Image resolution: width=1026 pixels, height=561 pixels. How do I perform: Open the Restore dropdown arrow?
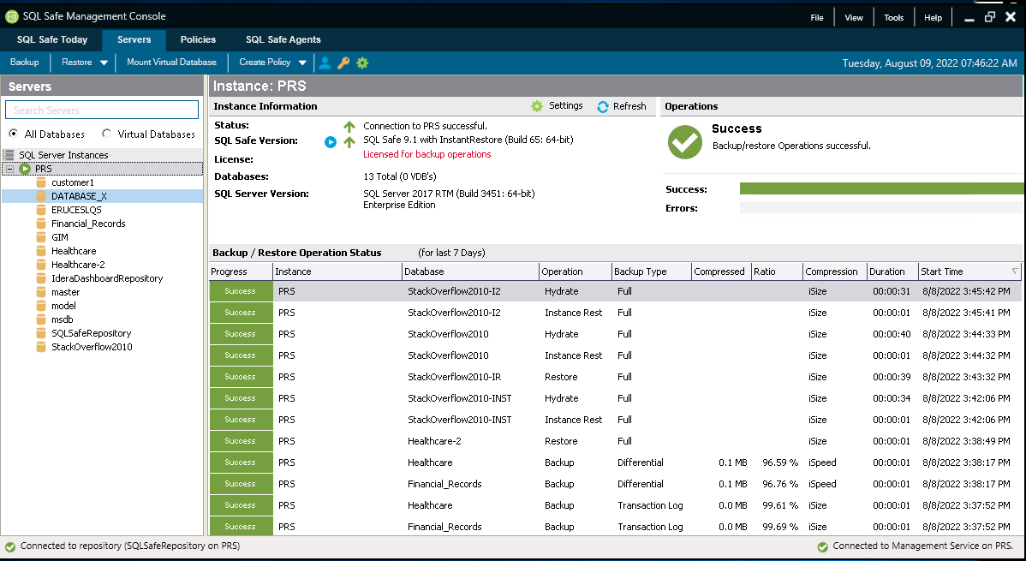pos(104,63)
